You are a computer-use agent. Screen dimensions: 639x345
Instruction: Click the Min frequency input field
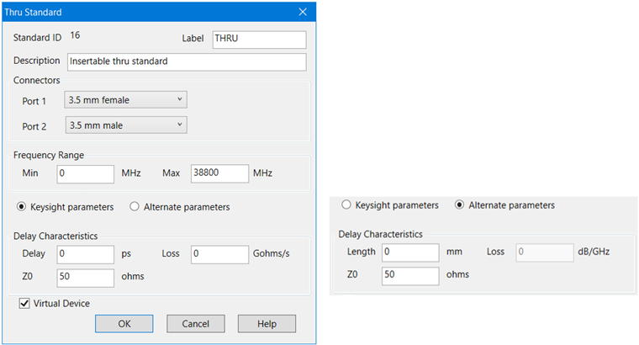click(85, 173)
